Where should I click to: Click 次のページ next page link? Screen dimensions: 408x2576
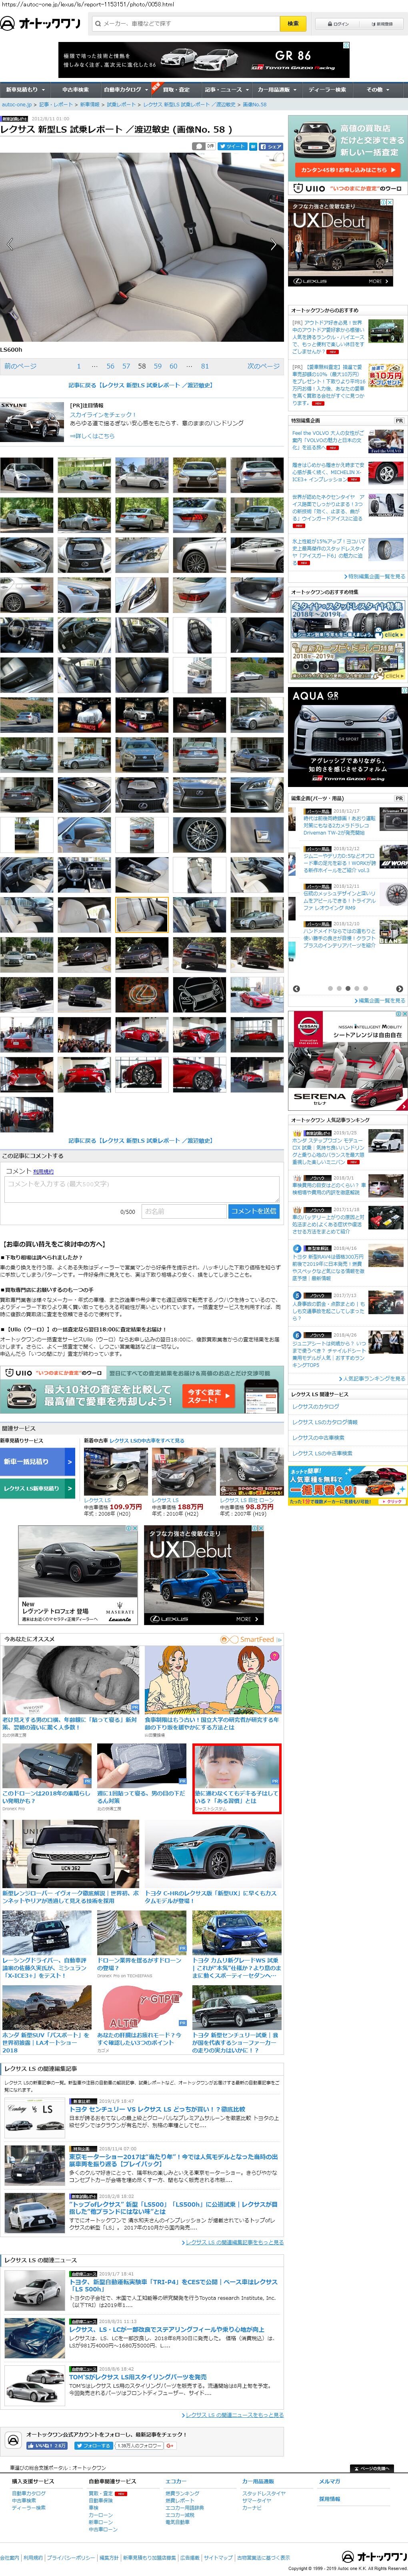pos(263,366)
